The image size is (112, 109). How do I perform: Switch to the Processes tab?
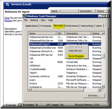(x=46, y=26)
